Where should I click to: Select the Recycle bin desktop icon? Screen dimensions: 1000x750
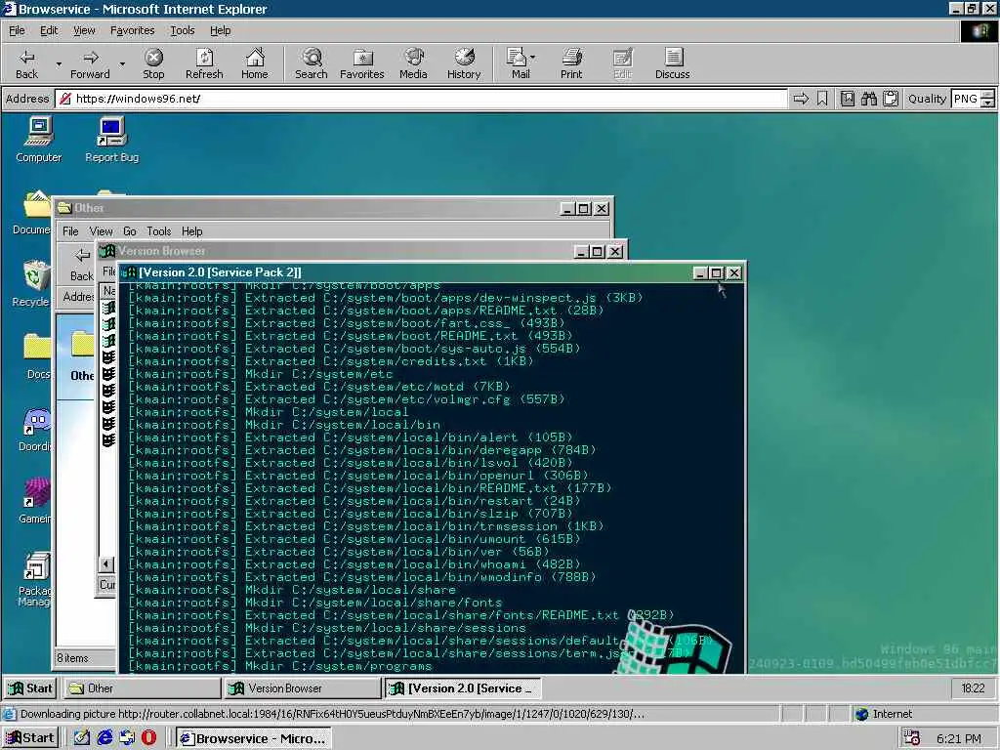(32, 284)
